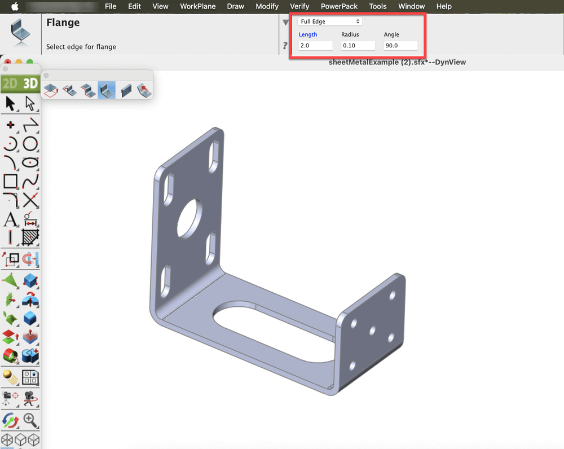This screenshot has height=449, width=564.
Task: Click the Angle value field
Action: [400, 46]
